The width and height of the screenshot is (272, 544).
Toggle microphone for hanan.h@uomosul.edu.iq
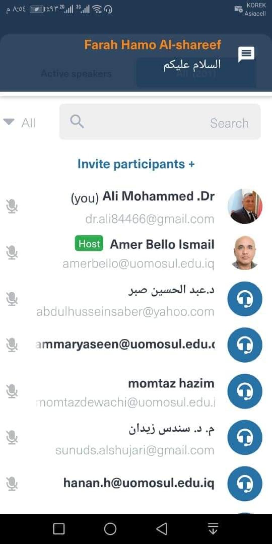pos(12,483)
